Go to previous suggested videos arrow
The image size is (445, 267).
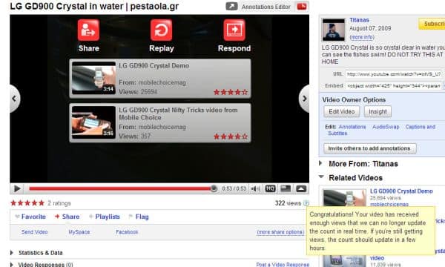point(15,99)
